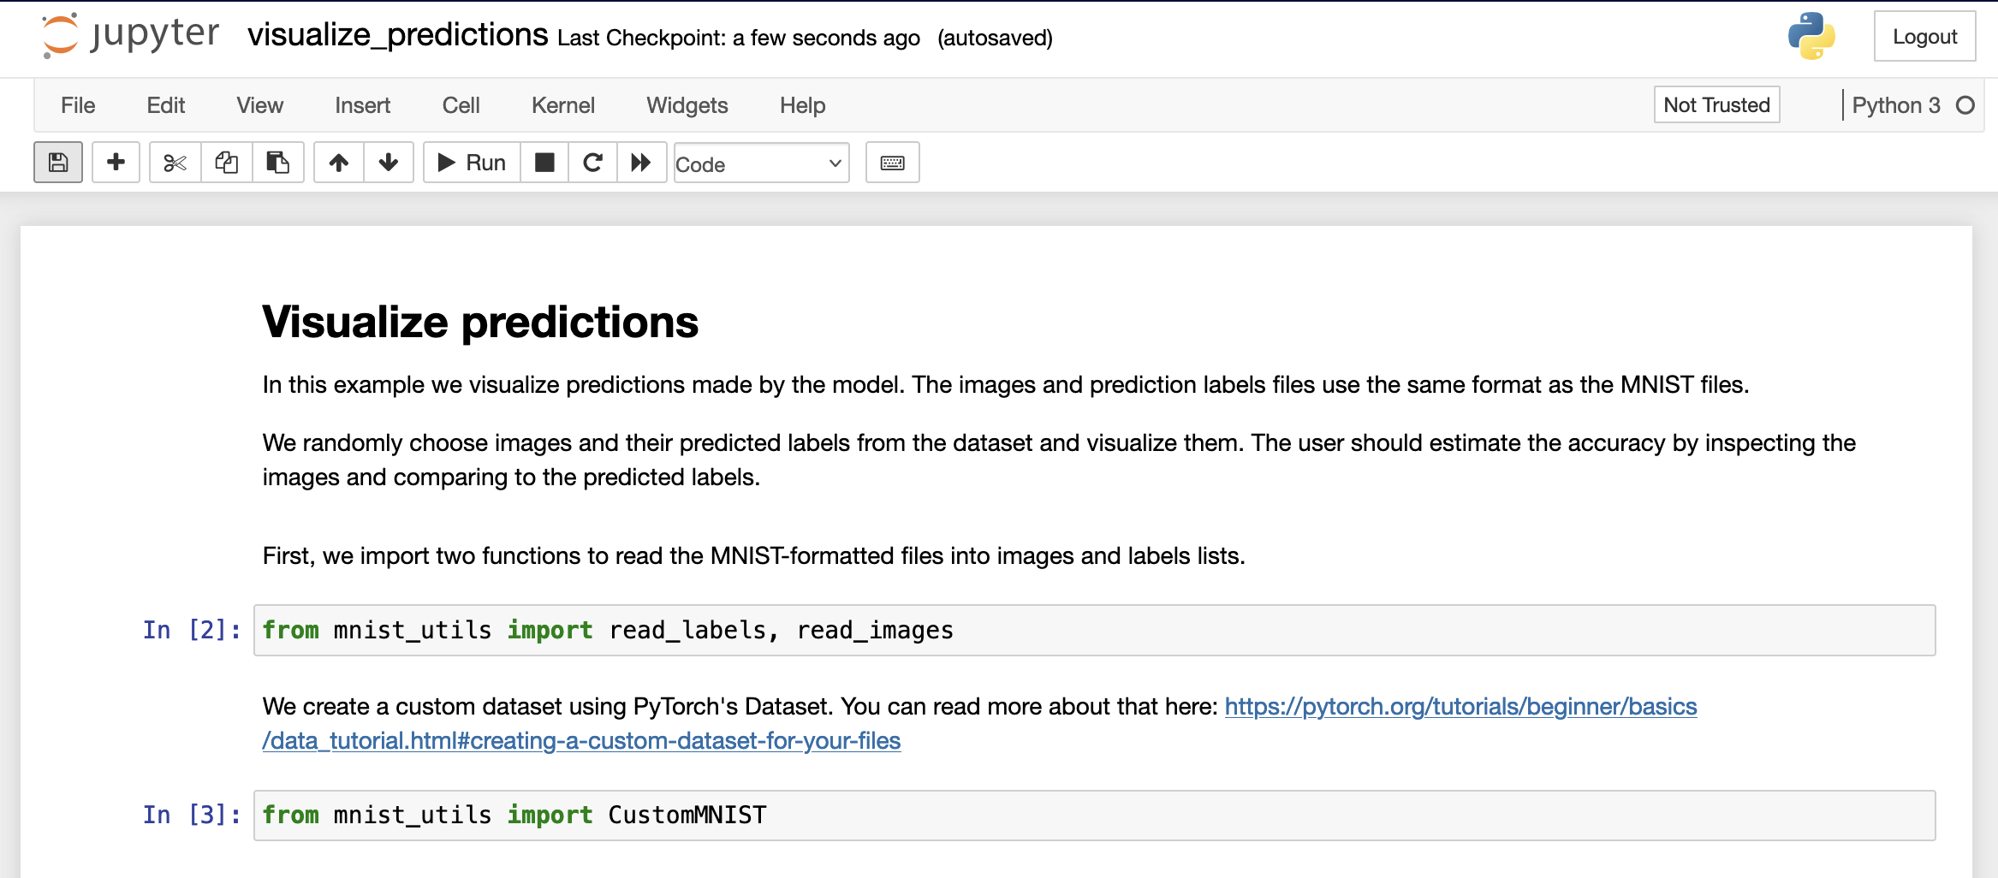Open the Kernel menu

(562, 104)
